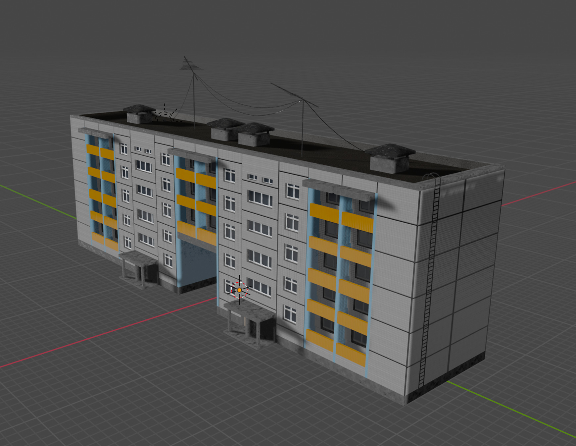Select the leftmost rooftop ventilation box
This screenshot has height=446, width=576.
[x=139, y=114]
